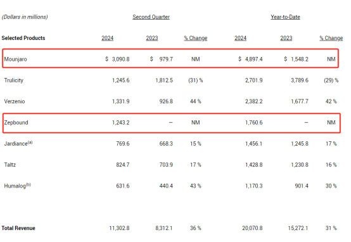Viewport: 351px width, 242px height.
Task: Click Zepbound's 1,243.2 quarterly value
Action: tap(120, 122)
